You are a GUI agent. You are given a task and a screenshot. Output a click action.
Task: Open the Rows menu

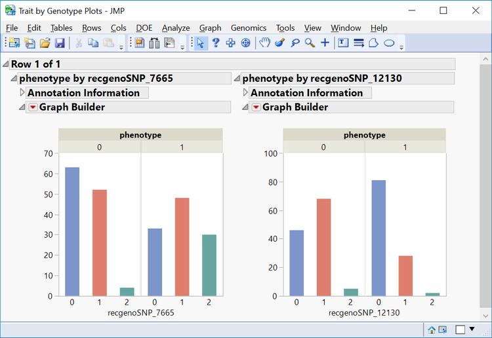[x=92, y=28]
